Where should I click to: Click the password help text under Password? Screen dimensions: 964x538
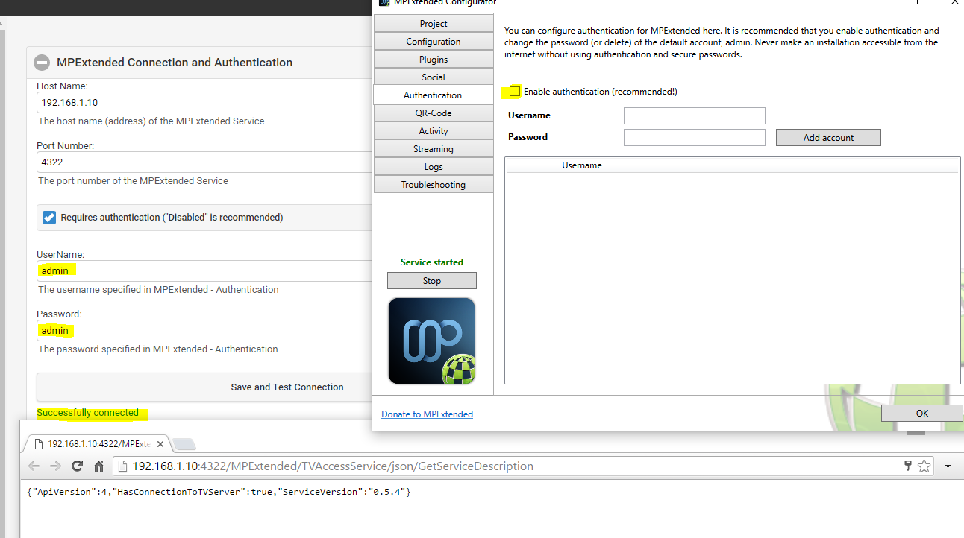click(158, 349)
